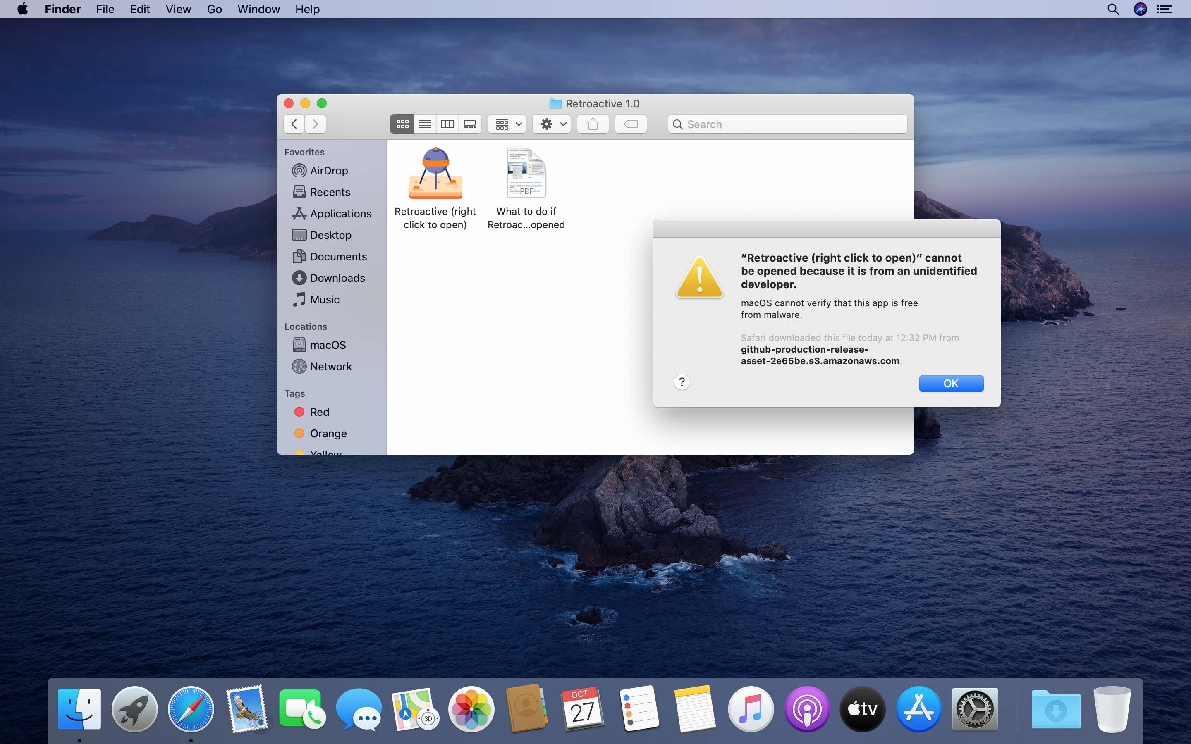
Task: Select the Red tag in sidebar
Action: pyautogui.click(x=319, y=412)
